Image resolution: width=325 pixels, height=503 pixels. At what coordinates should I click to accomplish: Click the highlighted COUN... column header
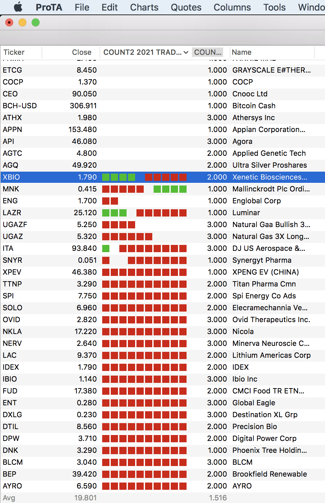click(208, 52)
